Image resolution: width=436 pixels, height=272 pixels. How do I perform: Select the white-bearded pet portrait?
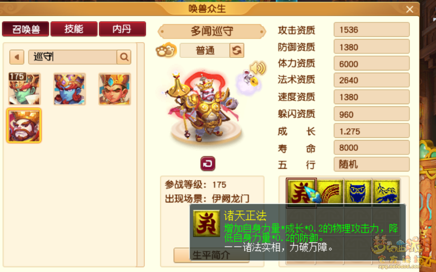point(24,126)
